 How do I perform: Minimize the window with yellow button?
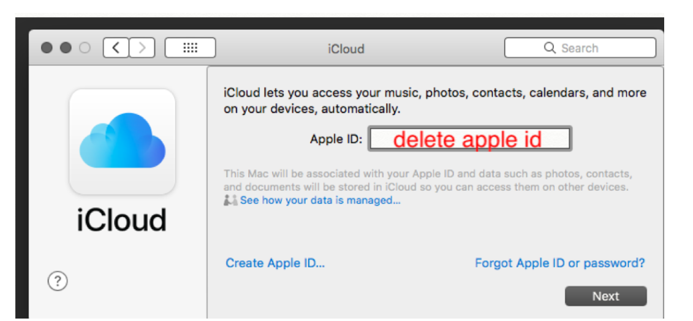pos(66,48)
